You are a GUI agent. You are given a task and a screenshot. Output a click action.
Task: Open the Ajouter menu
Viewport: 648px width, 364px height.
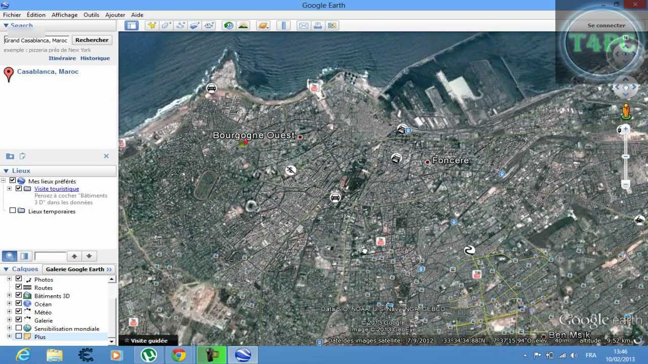[115, 15]
